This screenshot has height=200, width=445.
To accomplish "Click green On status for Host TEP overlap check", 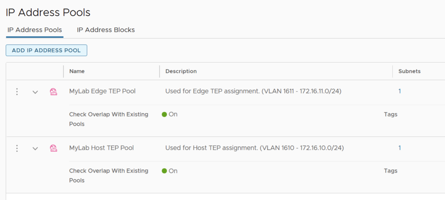I will pyautogui.click(x=169, y=171).
